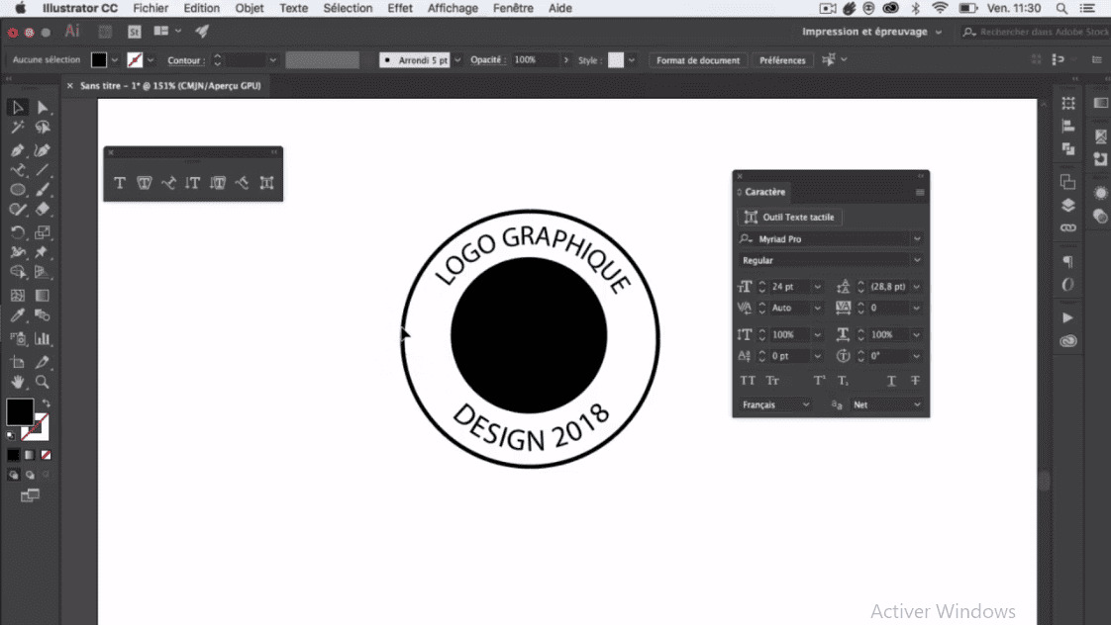Toggle underline formatting in Caractère panel

(x=891, y=380)
